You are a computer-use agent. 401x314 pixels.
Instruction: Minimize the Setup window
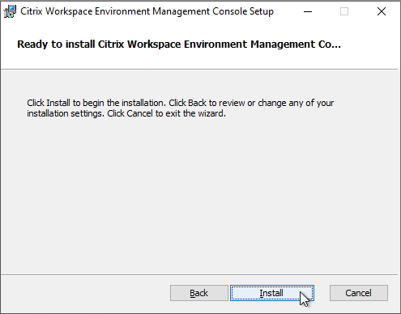pyautogui.click(x=308, y=11)
